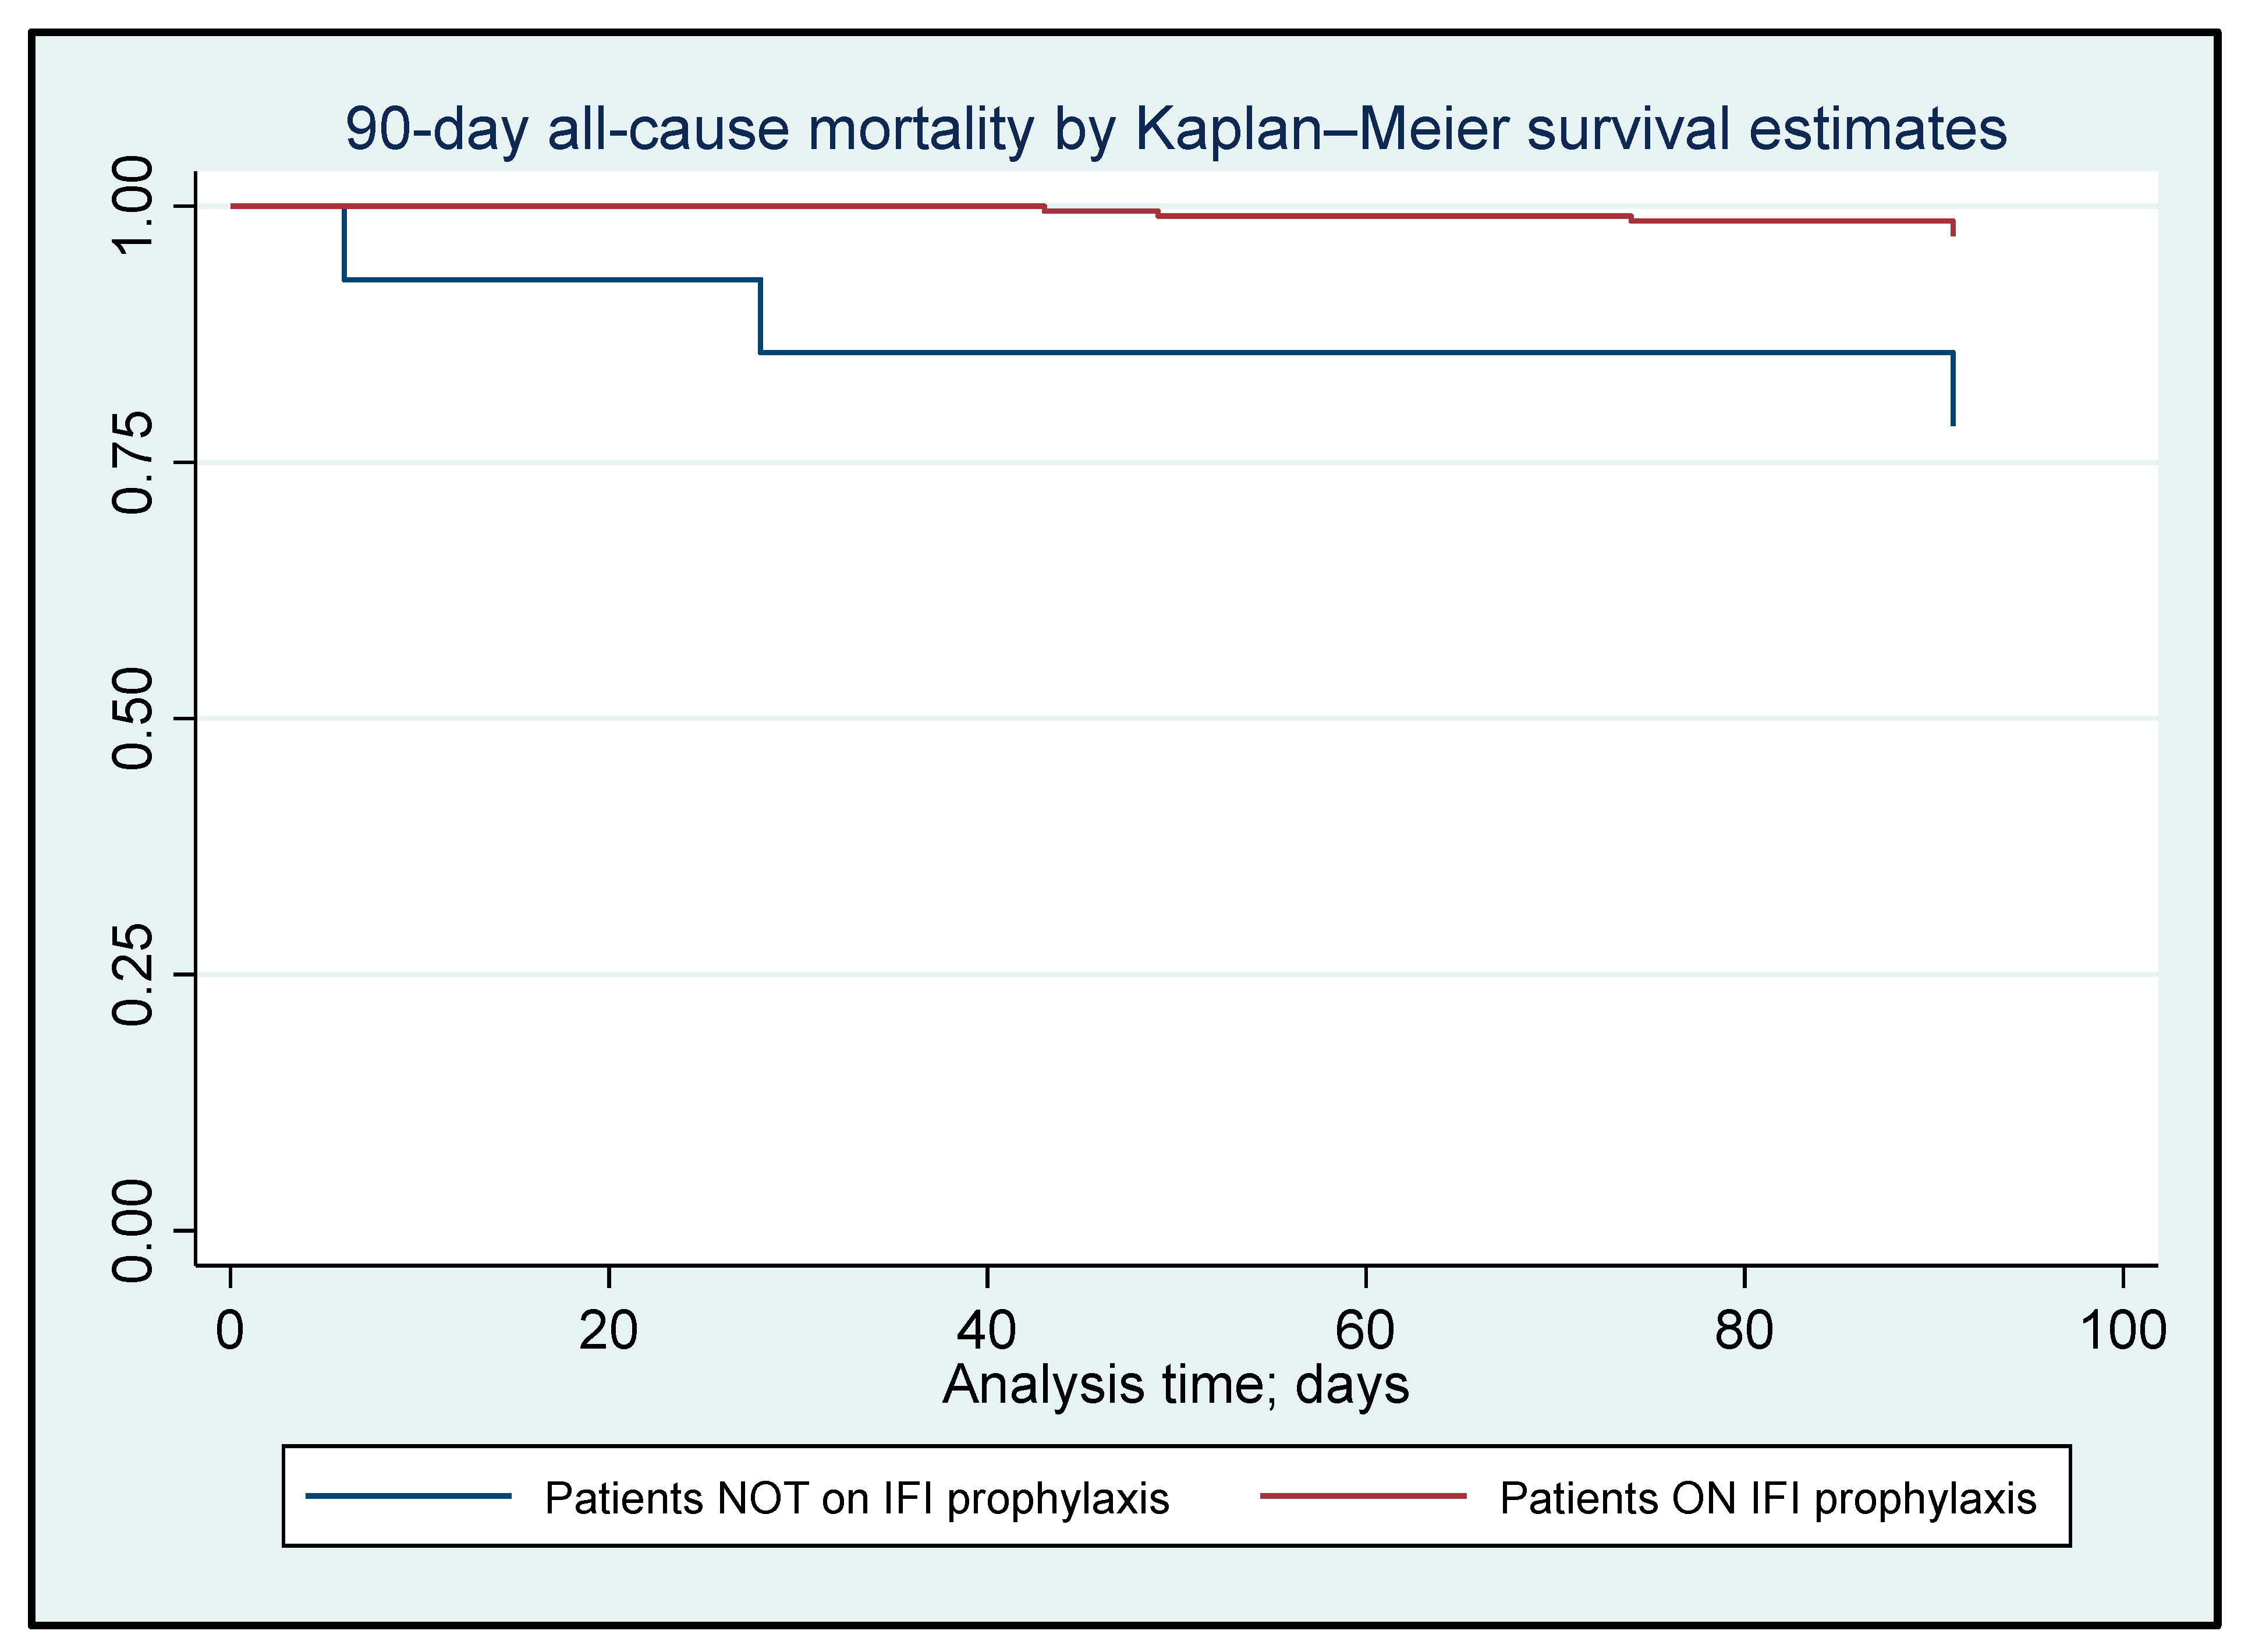Click the 'Patients NOT on IFI prophylaxis' legend label

[x=857, y=1499]
